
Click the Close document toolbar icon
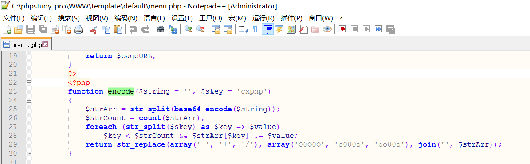55,29
